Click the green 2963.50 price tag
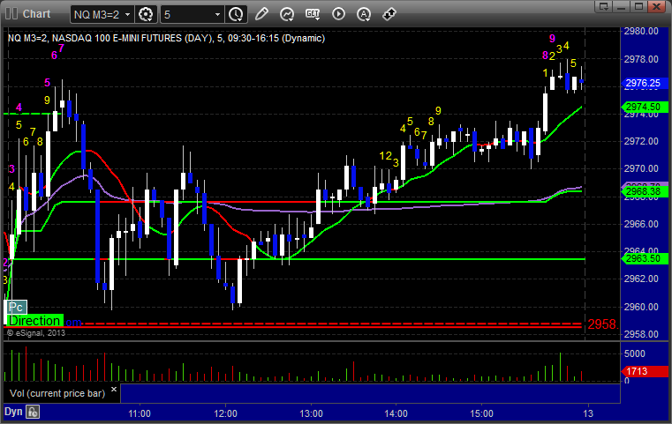Image resolution: width=672 pixels, height=424 pixels. tap(644, 258)
